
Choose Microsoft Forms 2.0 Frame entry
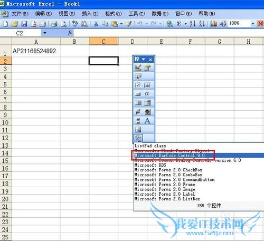click(199, 185)
